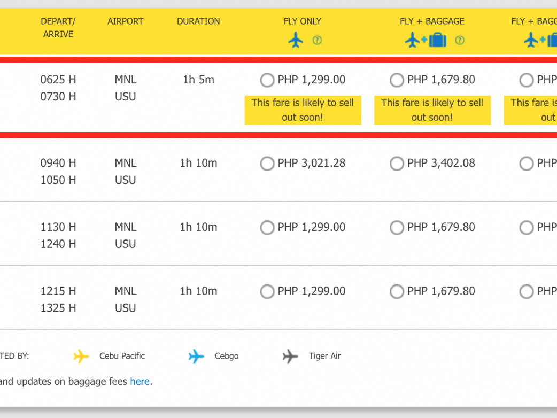Select Fly + Baggage fare for 1130 H flight

(397, 228)
